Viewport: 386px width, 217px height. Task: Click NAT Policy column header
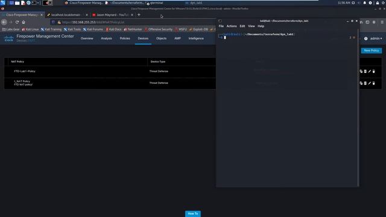pos(17,61)
